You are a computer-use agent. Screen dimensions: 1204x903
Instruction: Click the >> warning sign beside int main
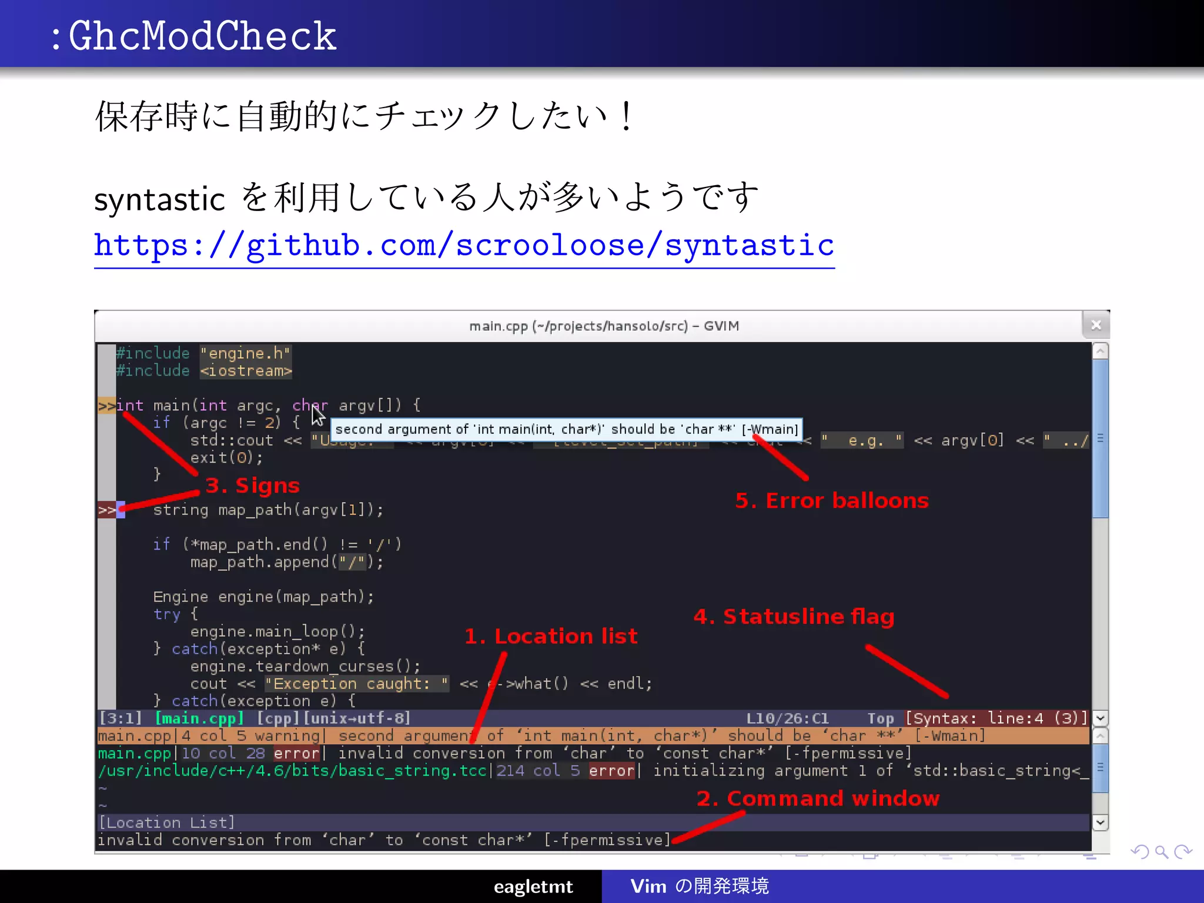[106, 406]
